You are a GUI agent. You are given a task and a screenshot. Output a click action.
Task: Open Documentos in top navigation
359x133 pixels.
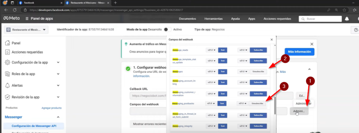(188, 19)
